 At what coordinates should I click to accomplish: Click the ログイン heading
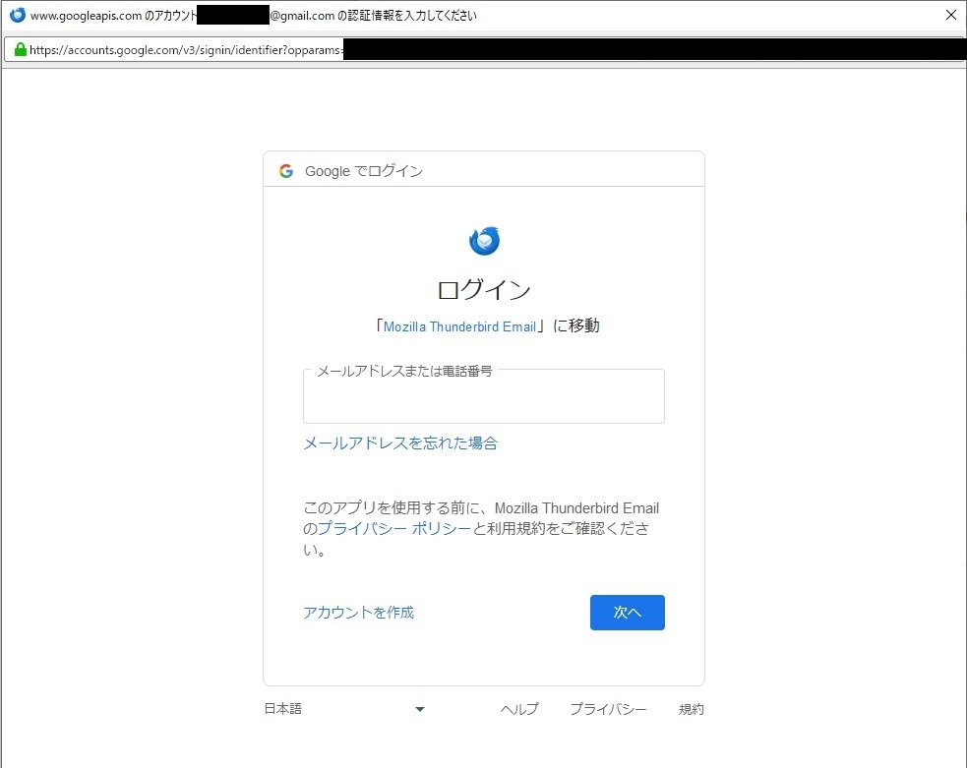(483, 290)
